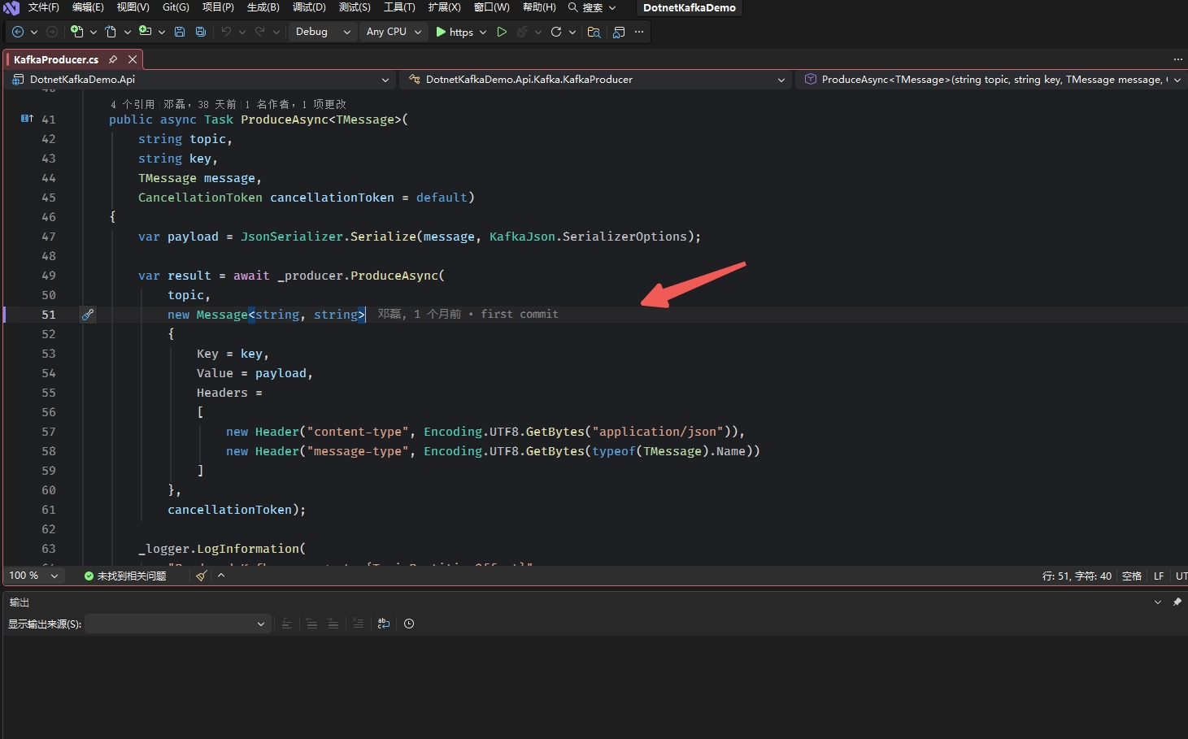Open the 窗口(W) menu
Screen dimensions: 1188x739
point(492,7)
